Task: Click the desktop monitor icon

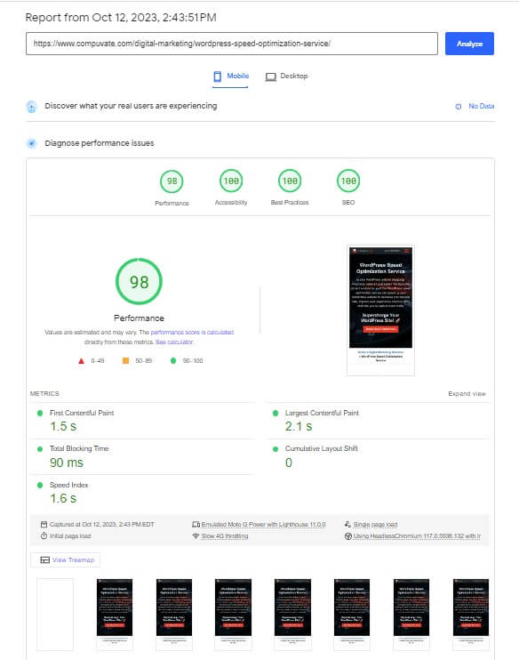Action: click(x=270, y=76)
